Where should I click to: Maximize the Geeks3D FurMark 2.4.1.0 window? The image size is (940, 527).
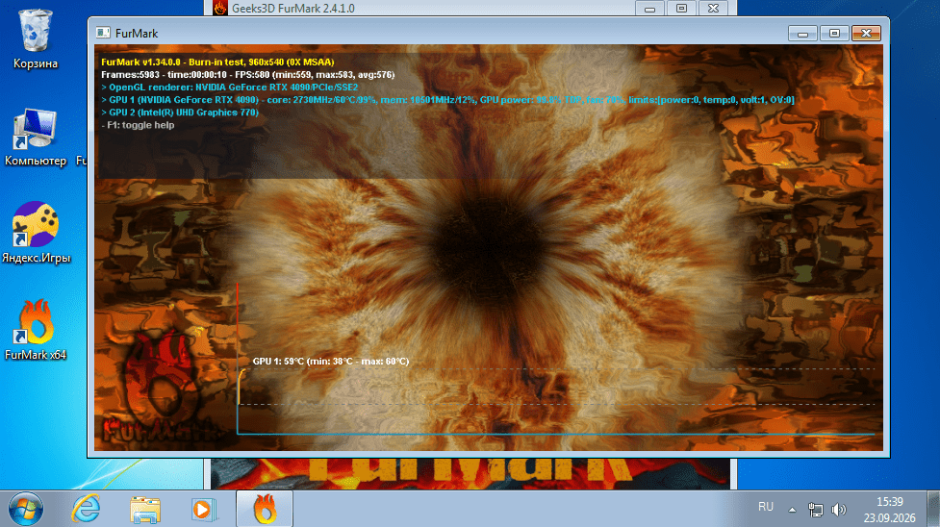[x=681, y=9]
